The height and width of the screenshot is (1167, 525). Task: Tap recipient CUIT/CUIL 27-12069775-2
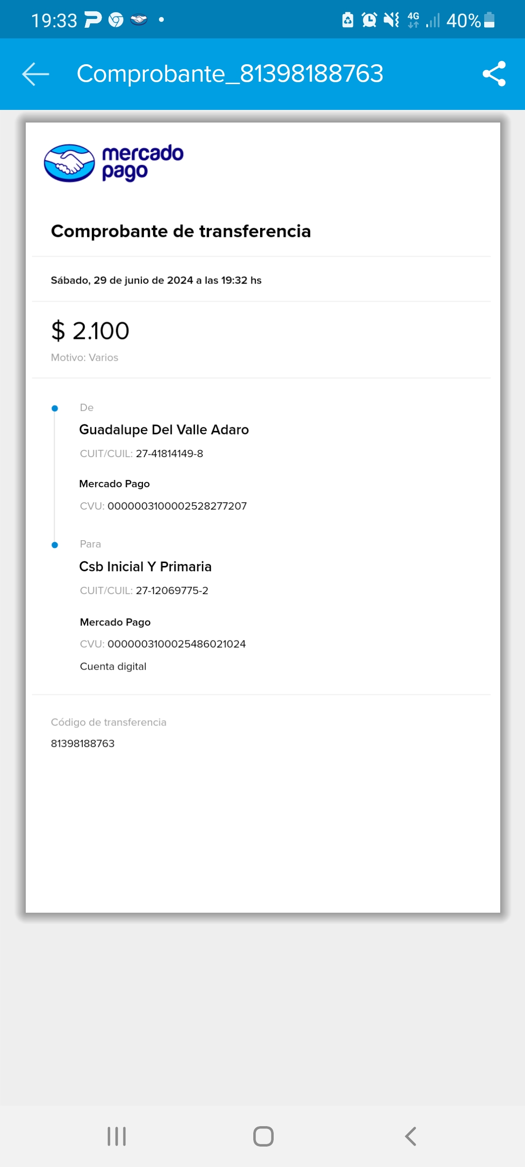[172, 591]
